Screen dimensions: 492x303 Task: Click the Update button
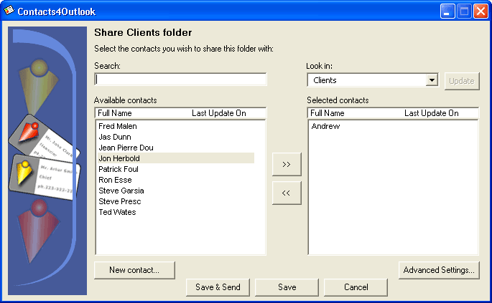462,81
